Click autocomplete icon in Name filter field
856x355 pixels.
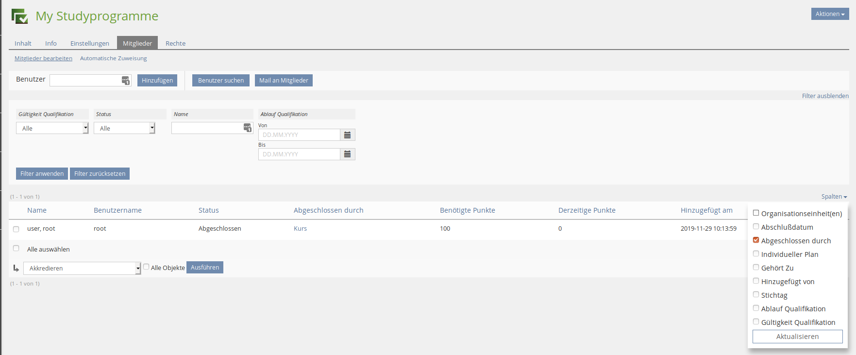[x=247, y=128]
